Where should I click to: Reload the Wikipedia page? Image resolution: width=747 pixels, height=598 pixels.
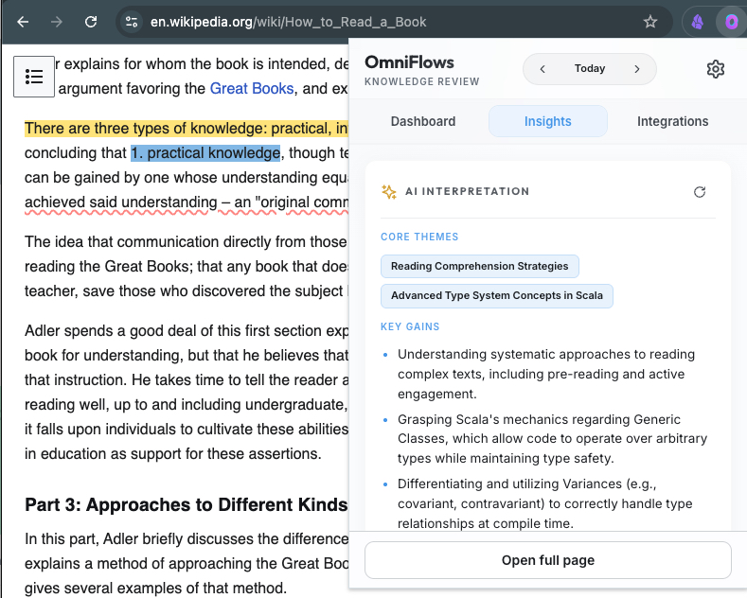[91, 22]
